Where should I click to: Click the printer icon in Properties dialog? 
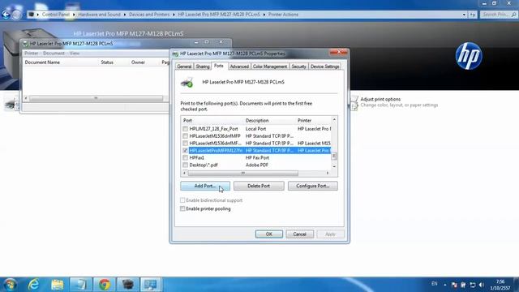click(x=187, y=82)
